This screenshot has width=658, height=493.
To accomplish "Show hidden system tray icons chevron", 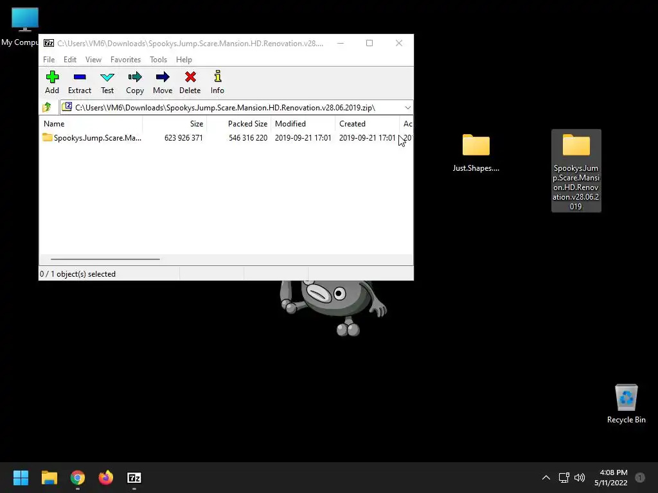I will (x=546, y=478).
